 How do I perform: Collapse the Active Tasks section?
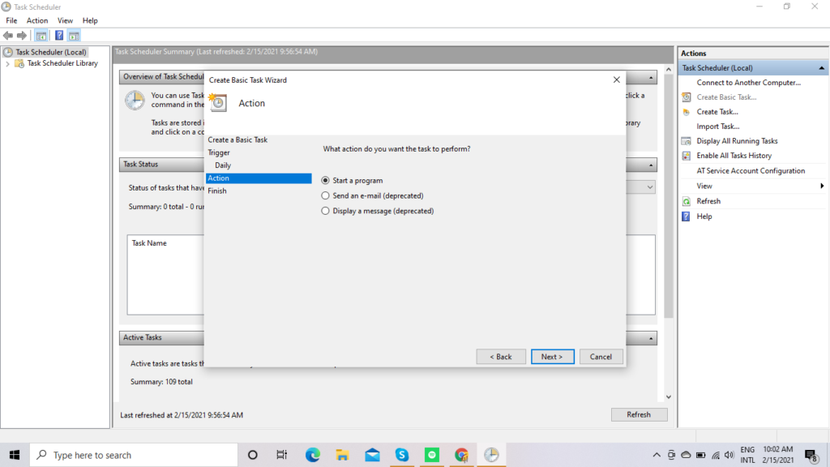click(651, 338)
